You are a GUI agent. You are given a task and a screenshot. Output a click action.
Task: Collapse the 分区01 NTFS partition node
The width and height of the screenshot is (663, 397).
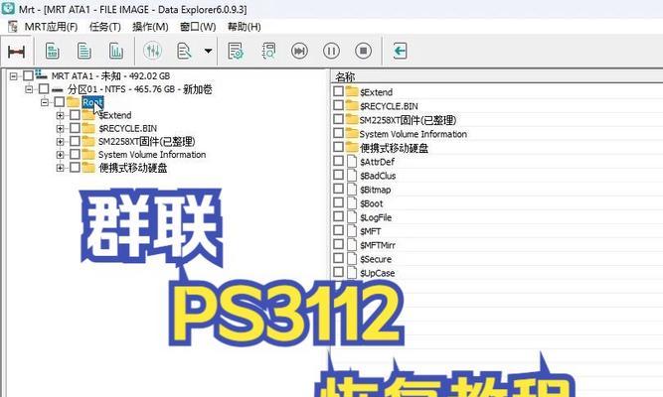coord(29,89)
